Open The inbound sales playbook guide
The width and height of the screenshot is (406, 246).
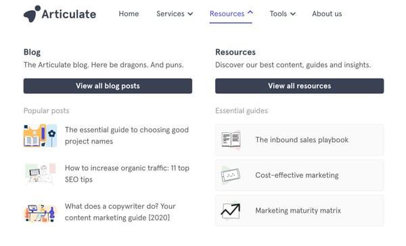pyautogui.click(x=300, y=140)
